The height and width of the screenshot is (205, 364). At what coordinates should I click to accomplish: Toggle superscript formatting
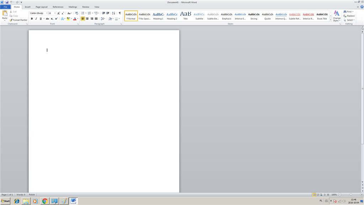click(x=56, y=19)
